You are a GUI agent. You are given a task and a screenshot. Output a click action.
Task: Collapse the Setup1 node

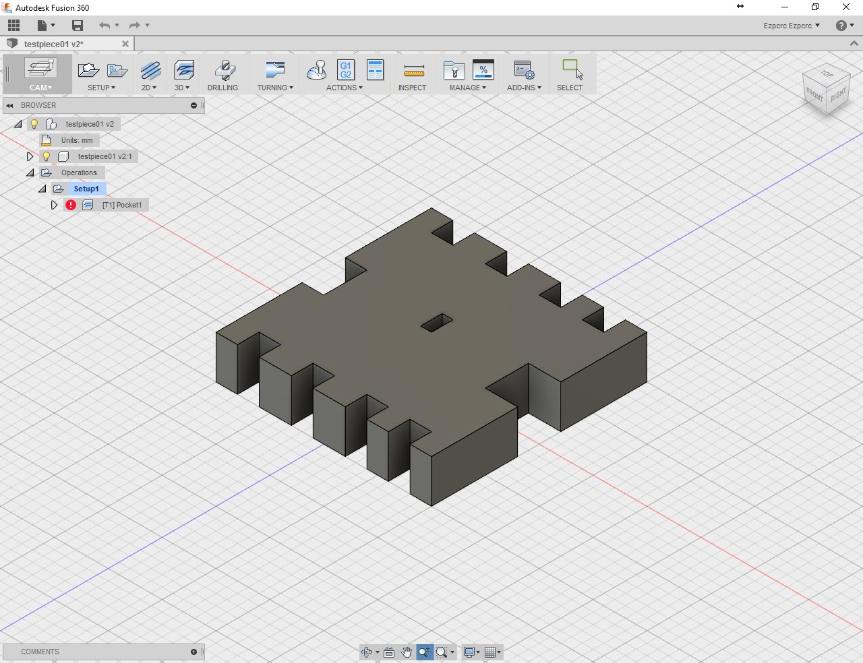[42, 189]
